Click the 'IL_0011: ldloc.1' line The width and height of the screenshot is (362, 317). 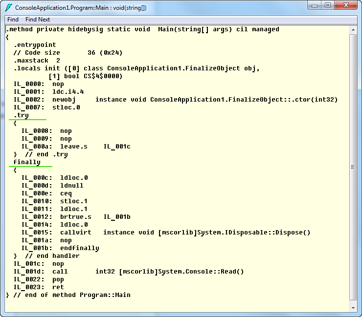[x=54, y=209]
